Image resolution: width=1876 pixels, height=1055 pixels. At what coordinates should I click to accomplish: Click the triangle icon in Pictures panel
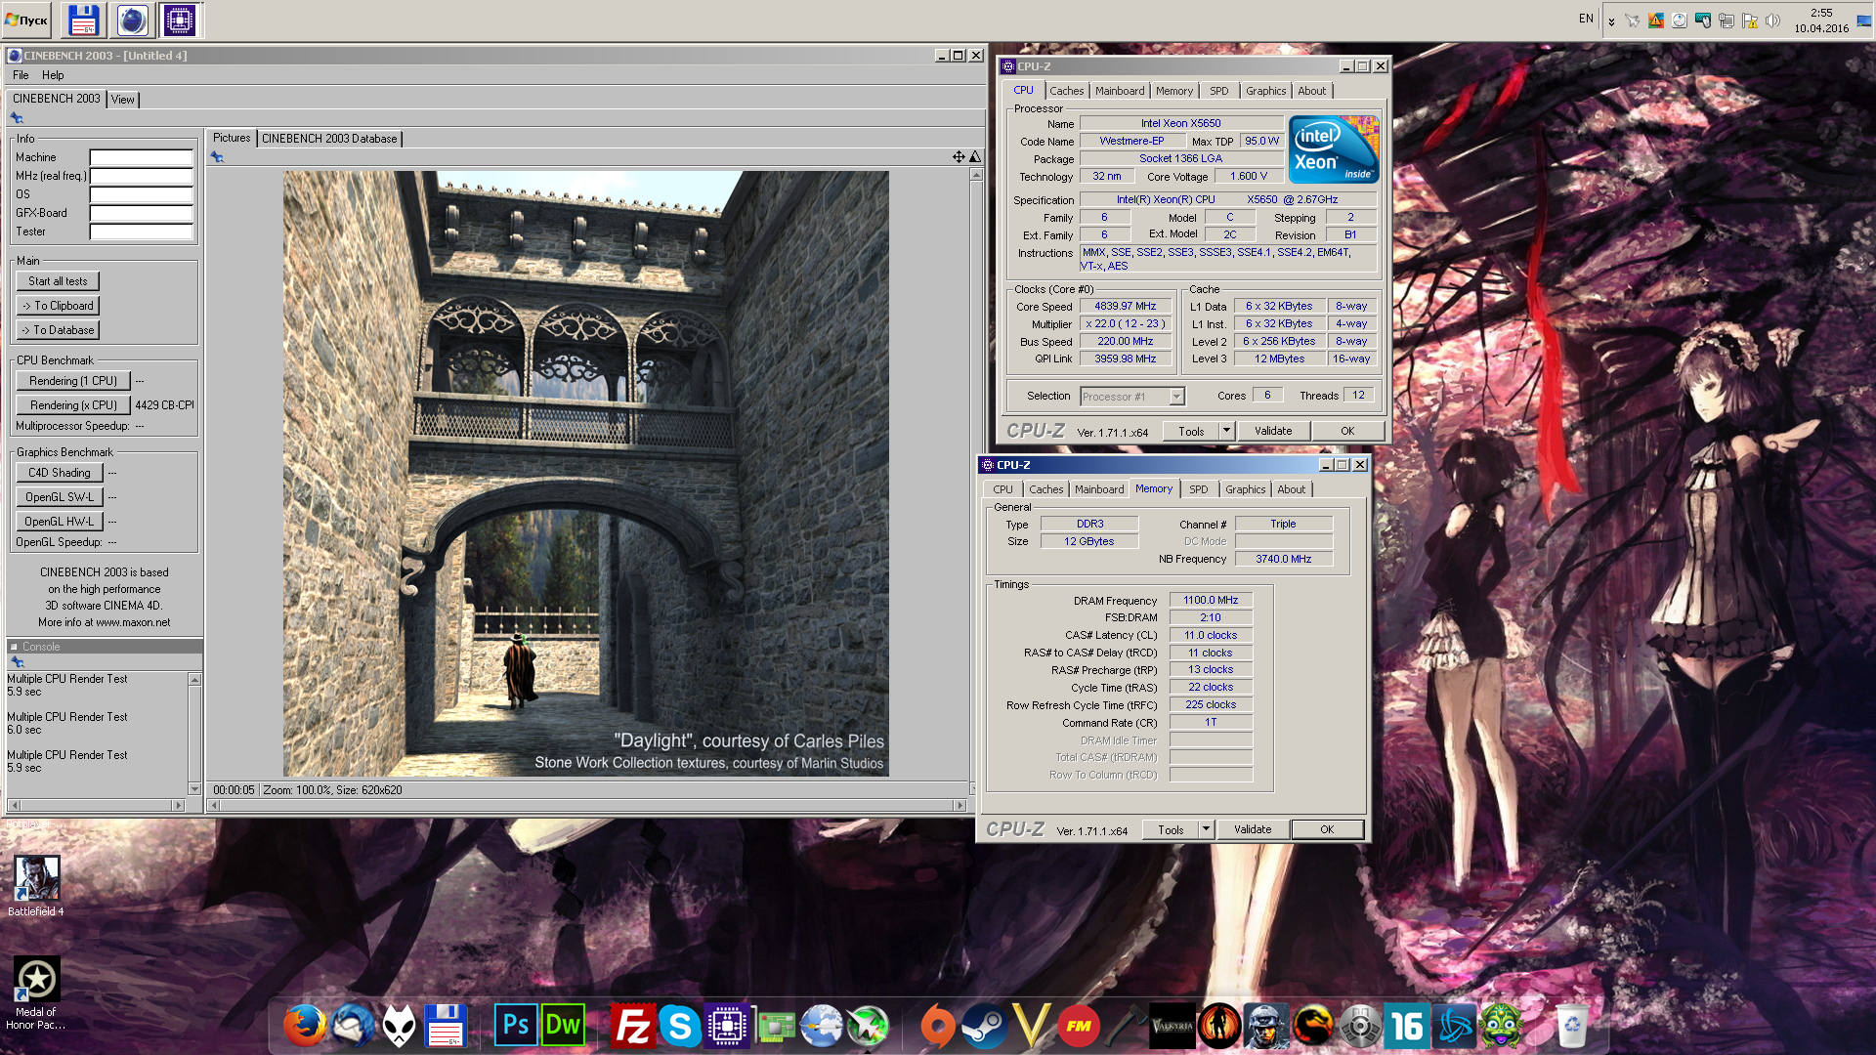tap(974, 157)
